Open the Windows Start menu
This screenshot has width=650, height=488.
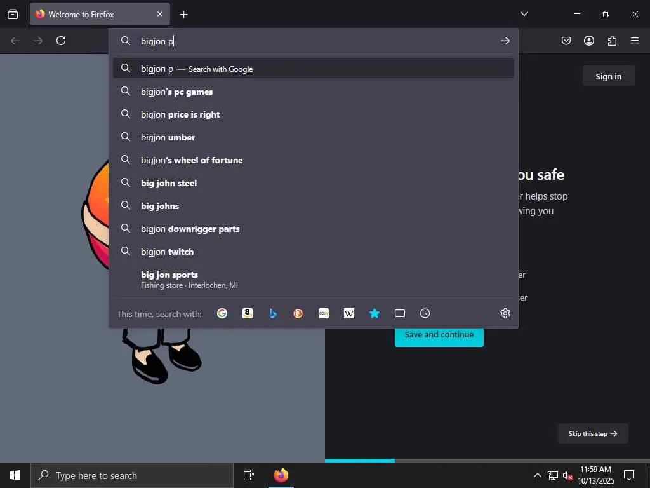click(x=15, y=475)
